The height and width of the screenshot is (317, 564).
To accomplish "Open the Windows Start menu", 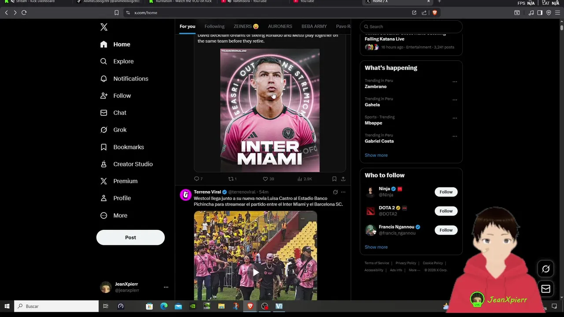I will pos(7,306).
